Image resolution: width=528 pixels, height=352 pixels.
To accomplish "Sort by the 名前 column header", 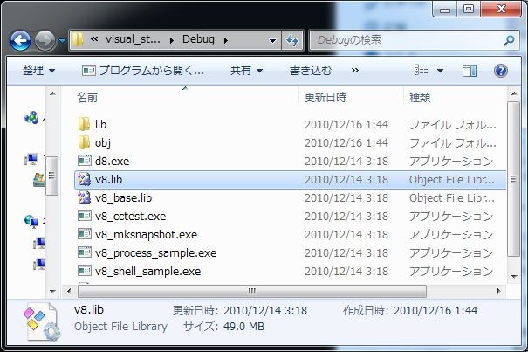I will pos(87,98).
